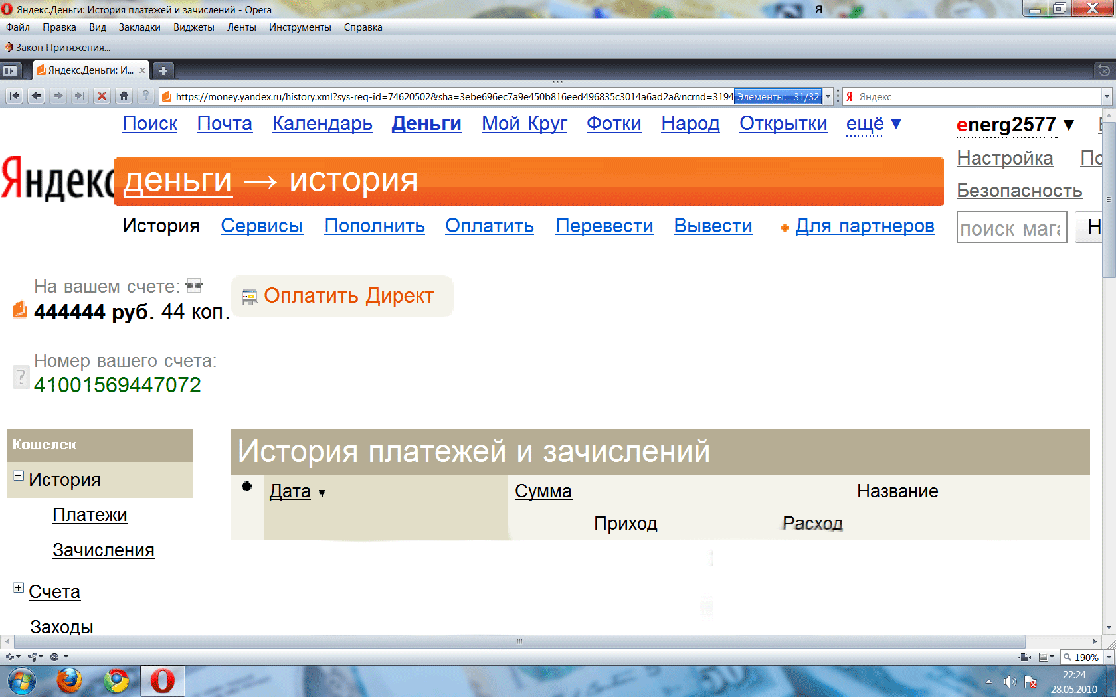Open the Инструменты menu
Screen dimensions: 1116x697
(x=300, y=27)
